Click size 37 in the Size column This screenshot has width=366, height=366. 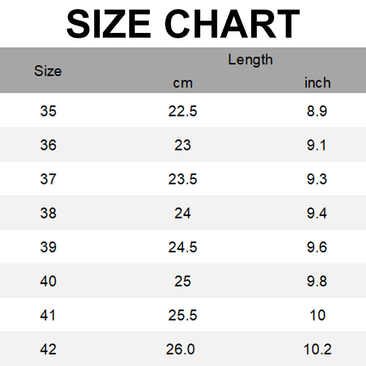coord(48,179)
